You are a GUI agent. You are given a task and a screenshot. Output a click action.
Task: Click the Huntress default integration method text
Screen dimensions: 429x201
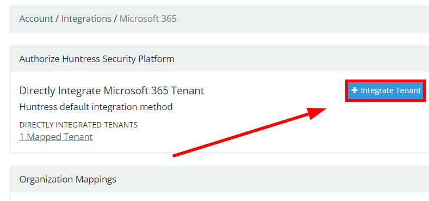coord(96,107)
